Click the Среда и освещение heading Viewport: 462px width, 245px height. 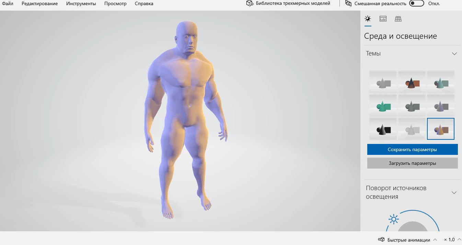pyautogui.click(x=401, y=36)
